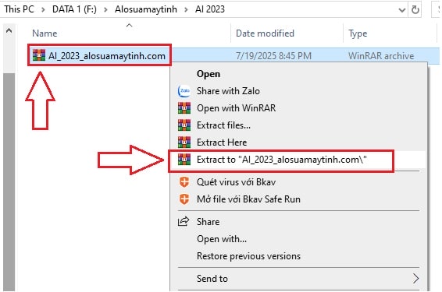Viewport: 442px width, 292px height.
Task: Expand the address bar history dropdown
Action: pos(402,10)
